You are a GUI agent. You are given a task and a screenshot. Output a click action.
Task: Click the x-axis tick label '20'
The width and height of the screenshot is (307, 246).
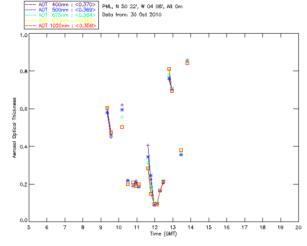(x=298, y=227)
